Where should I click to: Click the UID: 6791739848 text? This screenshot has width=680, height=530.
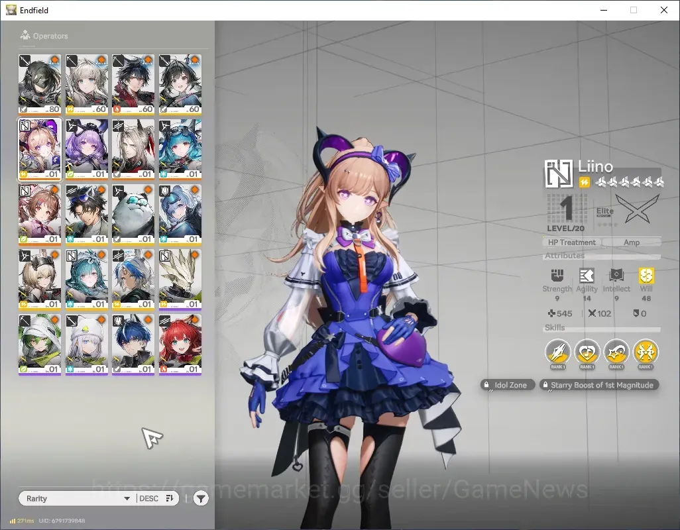tap(62, 521)
